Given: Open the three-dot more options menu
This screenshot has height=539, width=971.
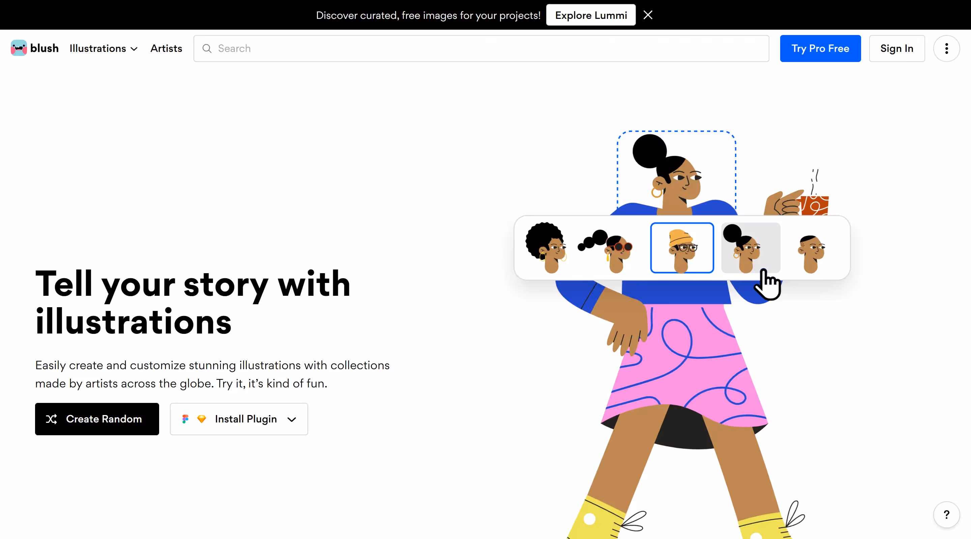Looking at the screenshot, I should (946, 49).
